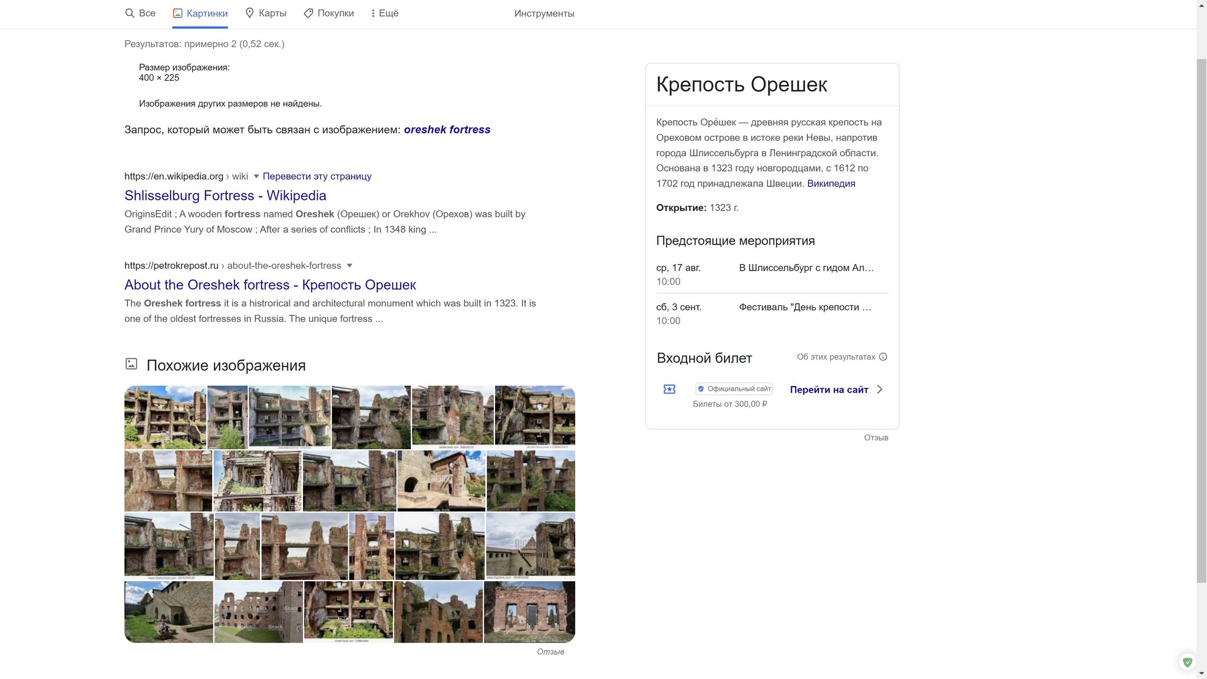This screenshot has height=679, width=1207.
Task: Click the page vertical scrollbar
Action: (1201, 318)
